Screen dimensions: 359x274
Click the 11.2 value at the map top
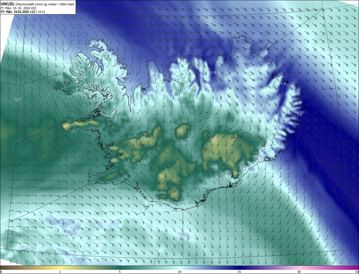tap(209, 19)
